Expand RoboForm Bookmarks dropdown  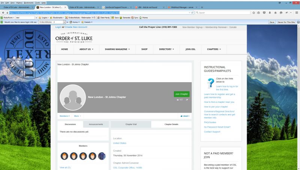(x=57, y=18)
